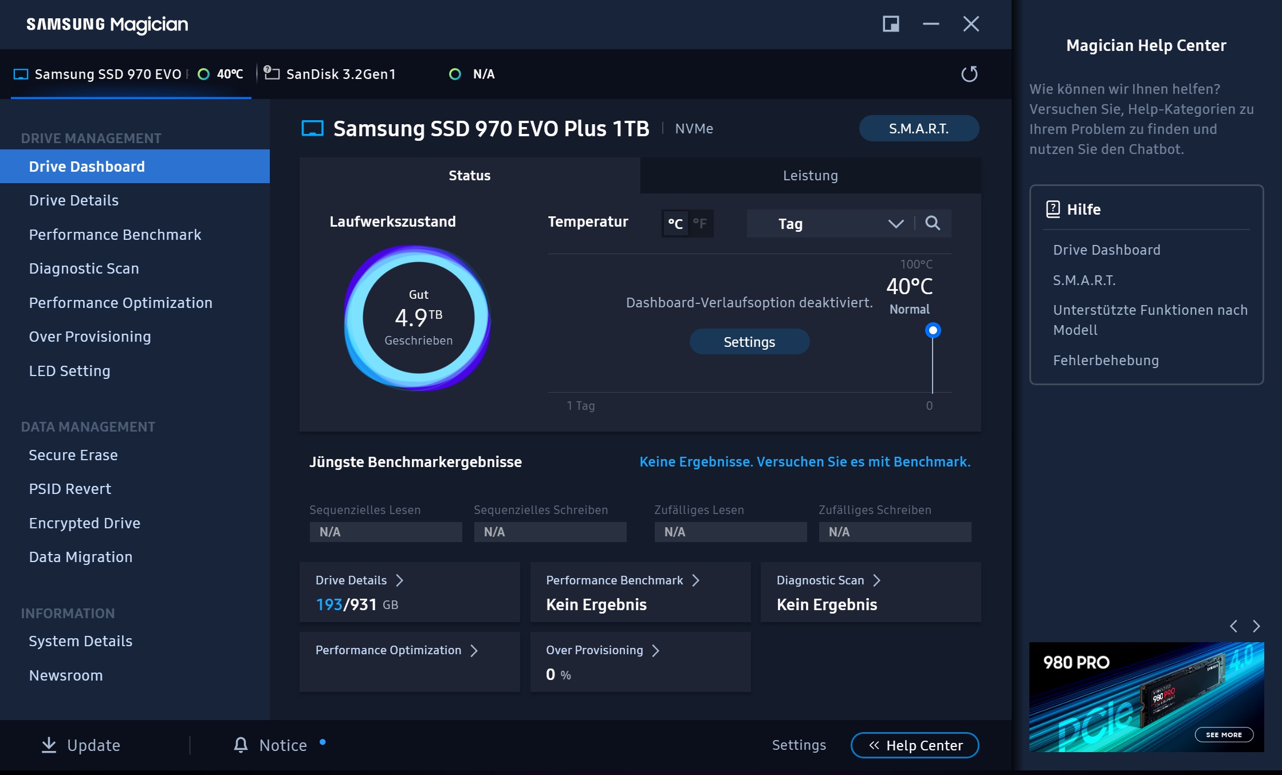Click the Update download icon
Screen dimensions: 1282x775
point(49,745)
